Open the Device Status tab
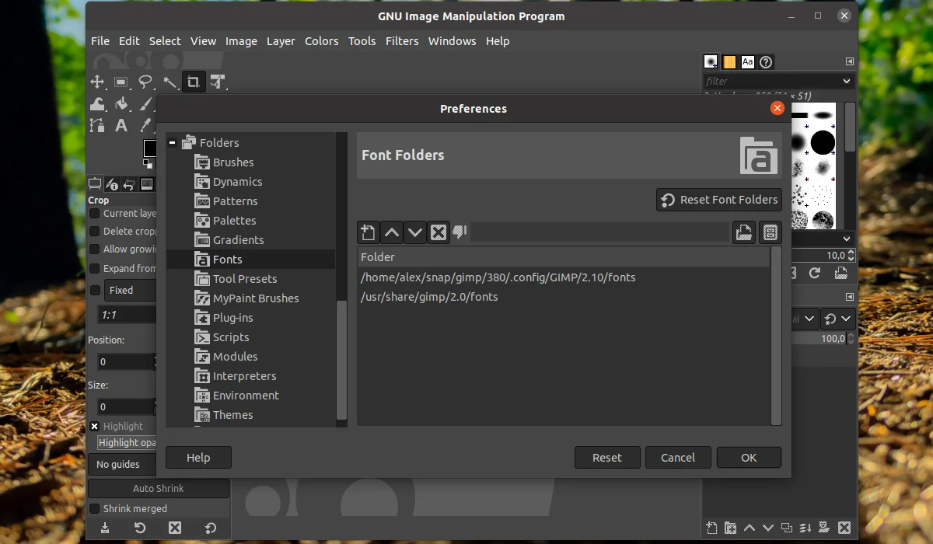Viewport: 933px width, 544px height. (112, 184)
